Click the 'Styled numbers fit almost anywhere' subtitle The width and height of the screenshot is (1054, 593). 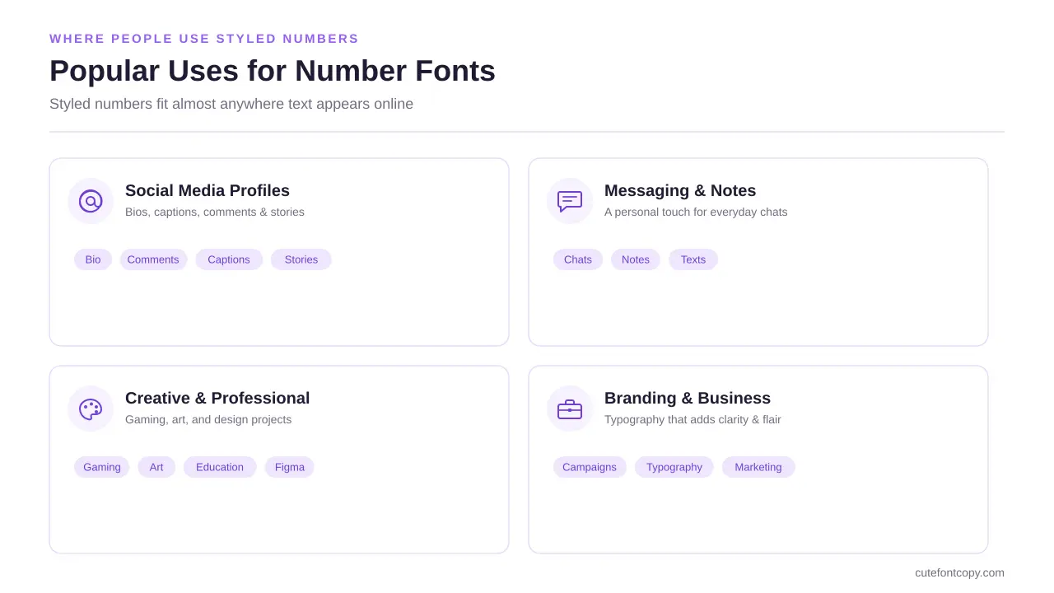[231, 104]
